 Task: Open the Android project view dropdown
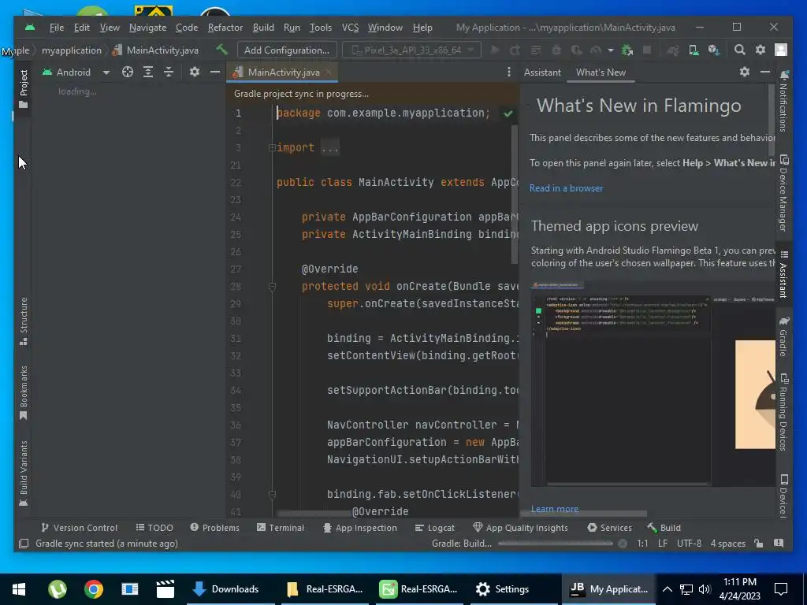click(76, 72)
